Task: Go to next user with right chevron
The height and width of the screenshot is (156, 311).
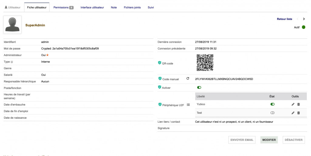Action: (x=304, y=19)
